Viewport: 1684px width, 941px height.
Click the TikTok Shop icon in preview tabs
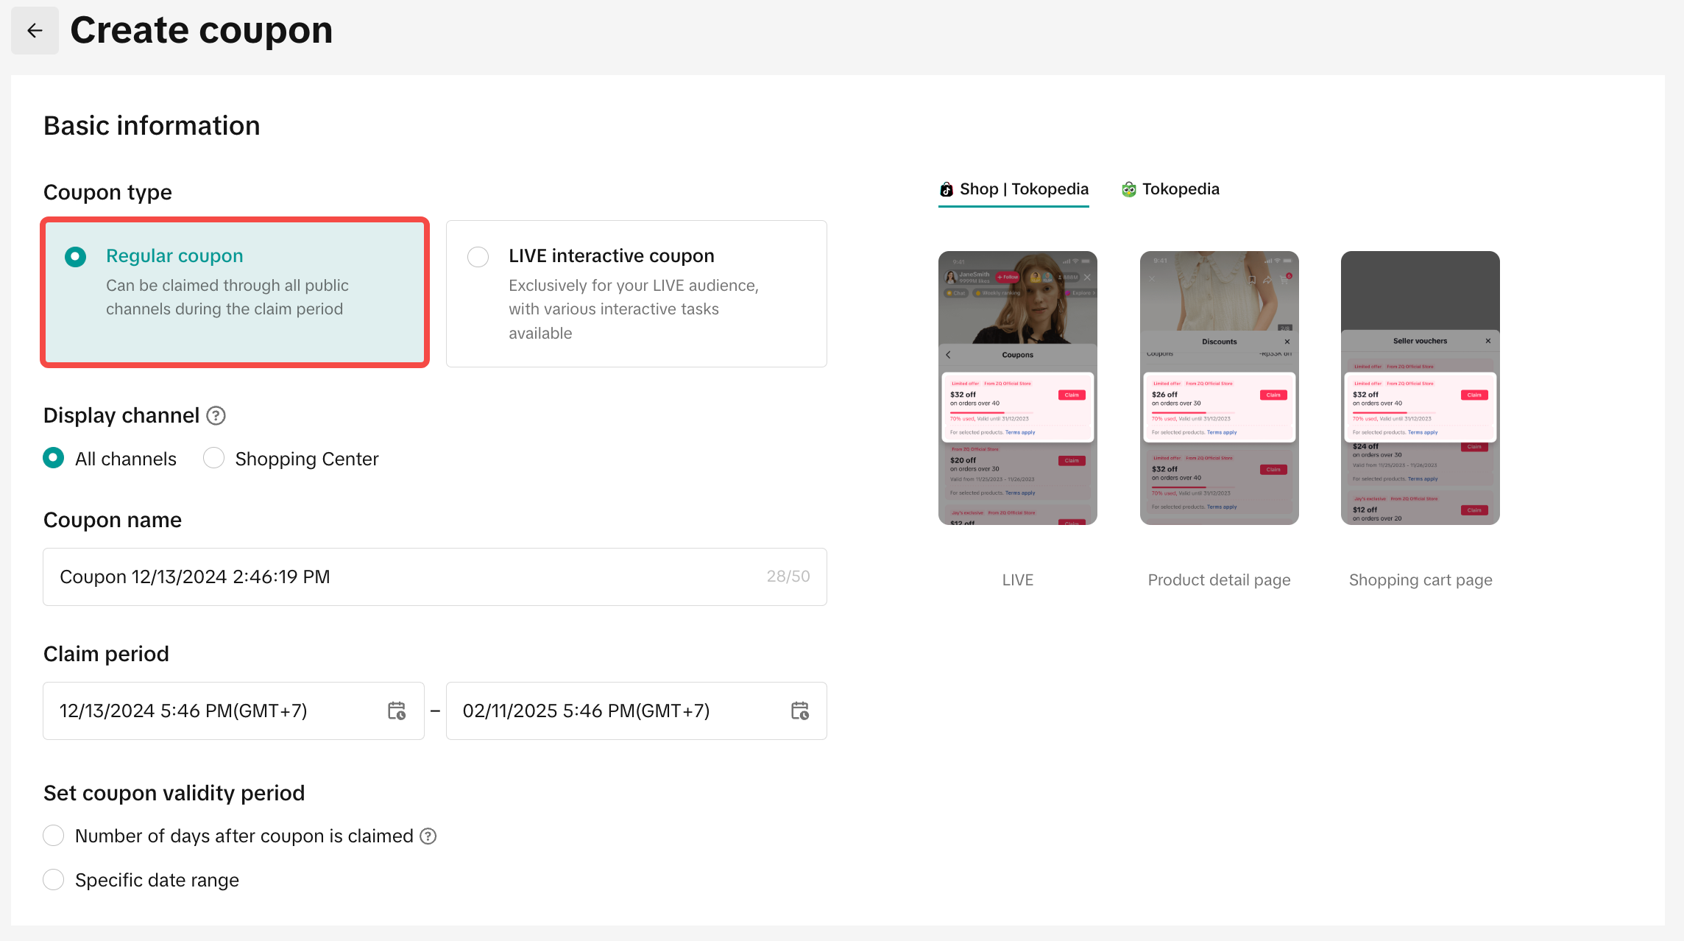(947, 189)
